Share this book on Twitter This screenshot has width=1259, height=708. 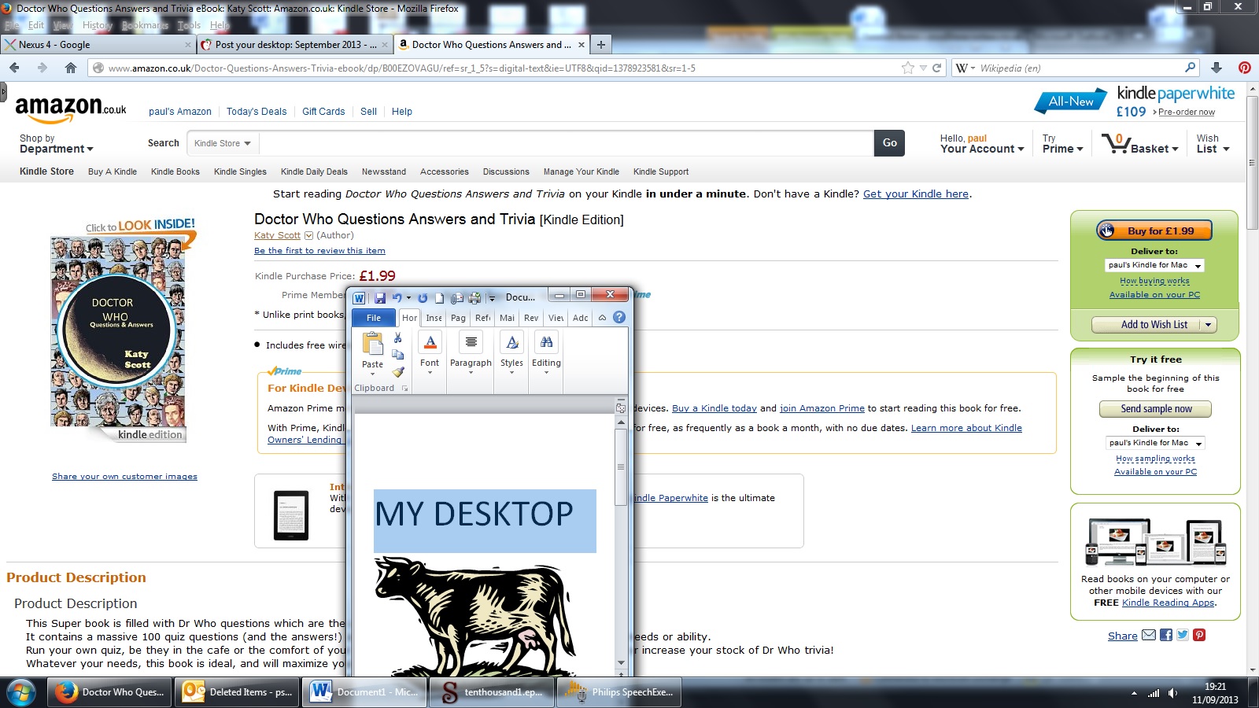point(1183,635)
